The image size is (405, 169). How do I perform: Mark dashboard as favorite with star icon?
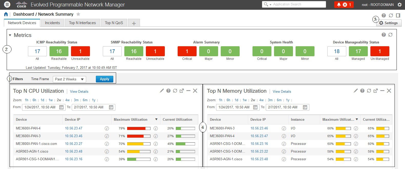click(x=78, y=14)
